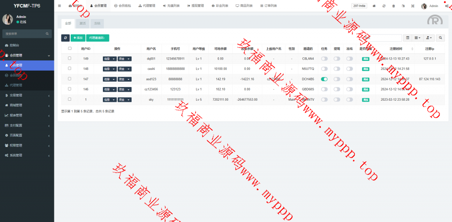Click the trash clear-cache icon
The width and height of the screenshot is (452, 222).
(x=394, y=6)
